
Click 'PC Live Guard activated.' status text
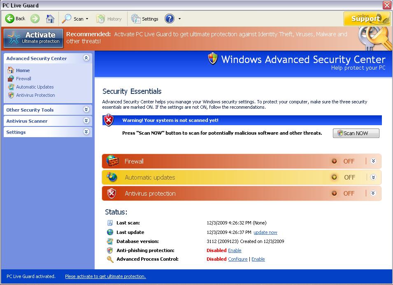coord(31,276)
